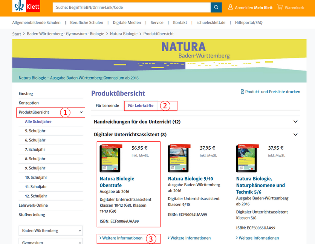Image resolution: width=315 pixels, height=244 pixels.
Task: Collapse the Produktübersicht sidebar section
Action: 81,112
